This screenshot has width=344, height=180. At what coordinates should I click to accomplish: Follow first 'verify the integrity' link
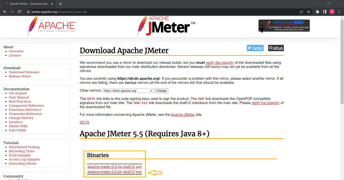click(220, 62)
